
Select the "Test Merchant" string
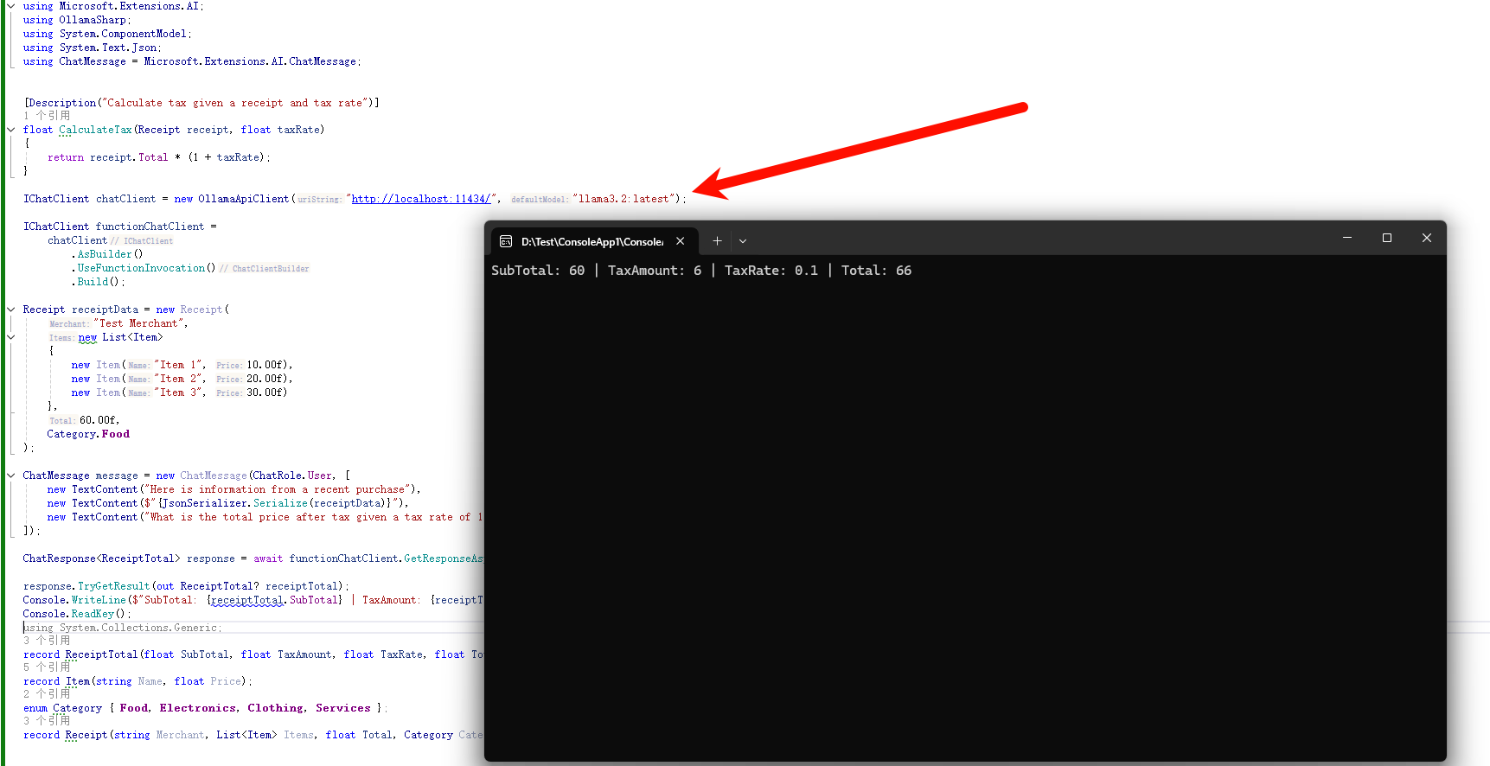pos(138,323)
